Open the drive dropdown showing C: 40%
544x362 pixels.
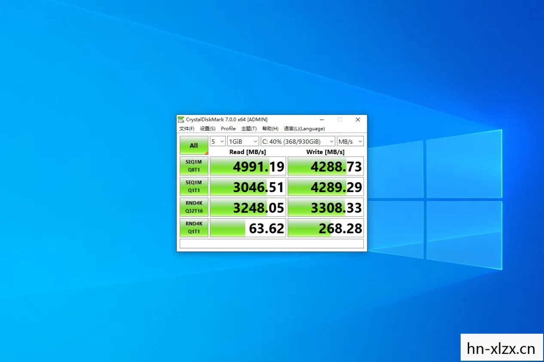pos(298,141)
